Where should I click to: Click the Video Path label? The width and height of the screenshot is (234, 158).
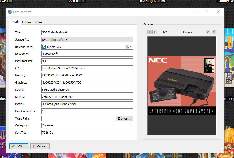(x=22, y=118)
